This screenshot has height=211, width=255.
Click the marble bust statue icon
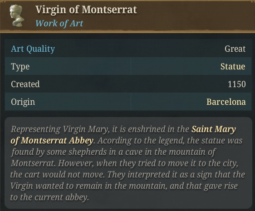coord(17,15)
